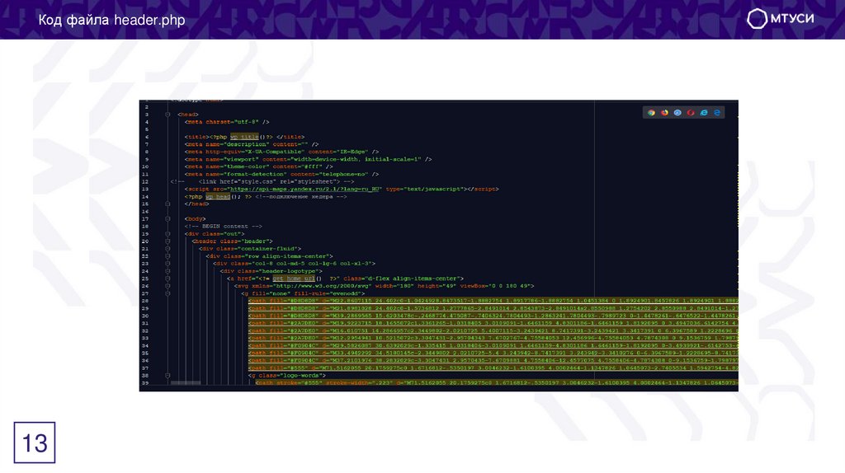Fold the div "col-8 col-md-5" block

(x=168, y=264)
